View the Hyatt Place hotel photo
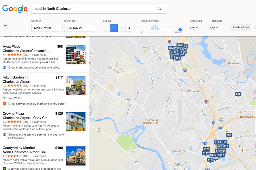Viewport: 256px width, 170px height. point(76,54)
